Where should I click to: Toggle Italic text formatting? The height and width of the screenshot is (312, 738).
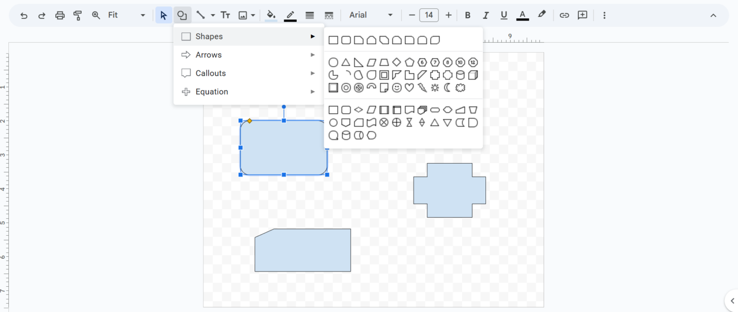(485, 15)
